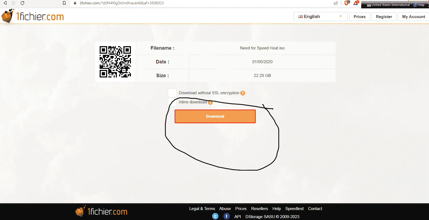The width and height of the screenshot is (429, 220).
Task: Click the size value 22.29 GB
Action: [262, 76]
